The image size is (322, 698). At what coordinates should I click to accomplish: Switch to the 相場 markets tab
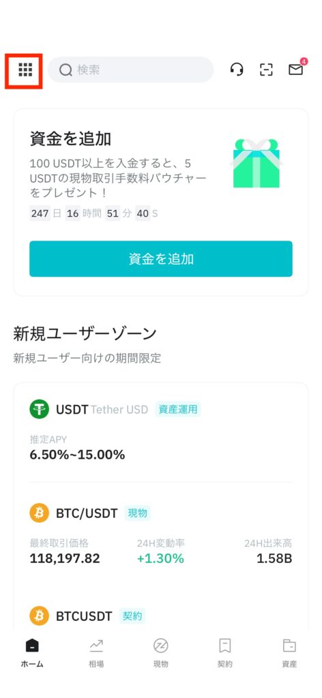(x=96, y=653)
